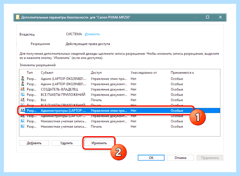The width and height of the screenshot is (240, 176).
Task: Switch to the Разрешения tab
Action: click(x=40, y=44)
